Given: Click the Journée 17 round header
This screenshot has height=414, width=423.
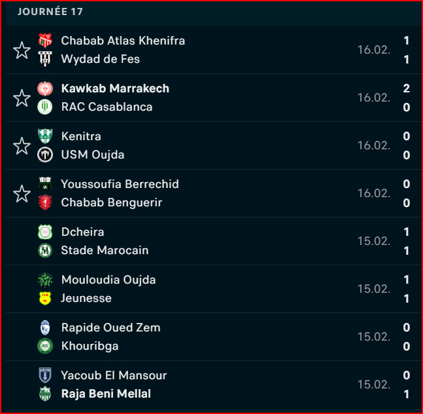Looking at the screenshot, I should [x=50, y=12].
